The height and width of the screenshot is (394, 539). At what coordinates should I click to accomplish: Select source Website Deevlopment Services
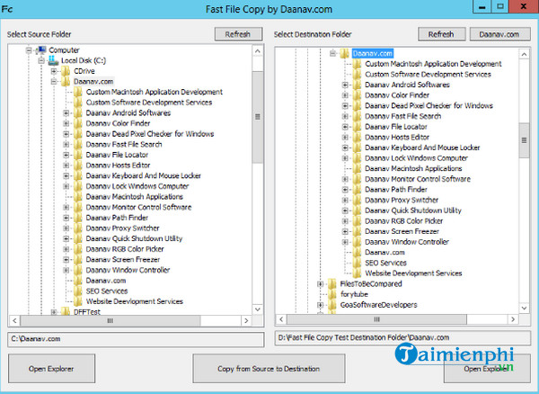click(x=135, y=301)
